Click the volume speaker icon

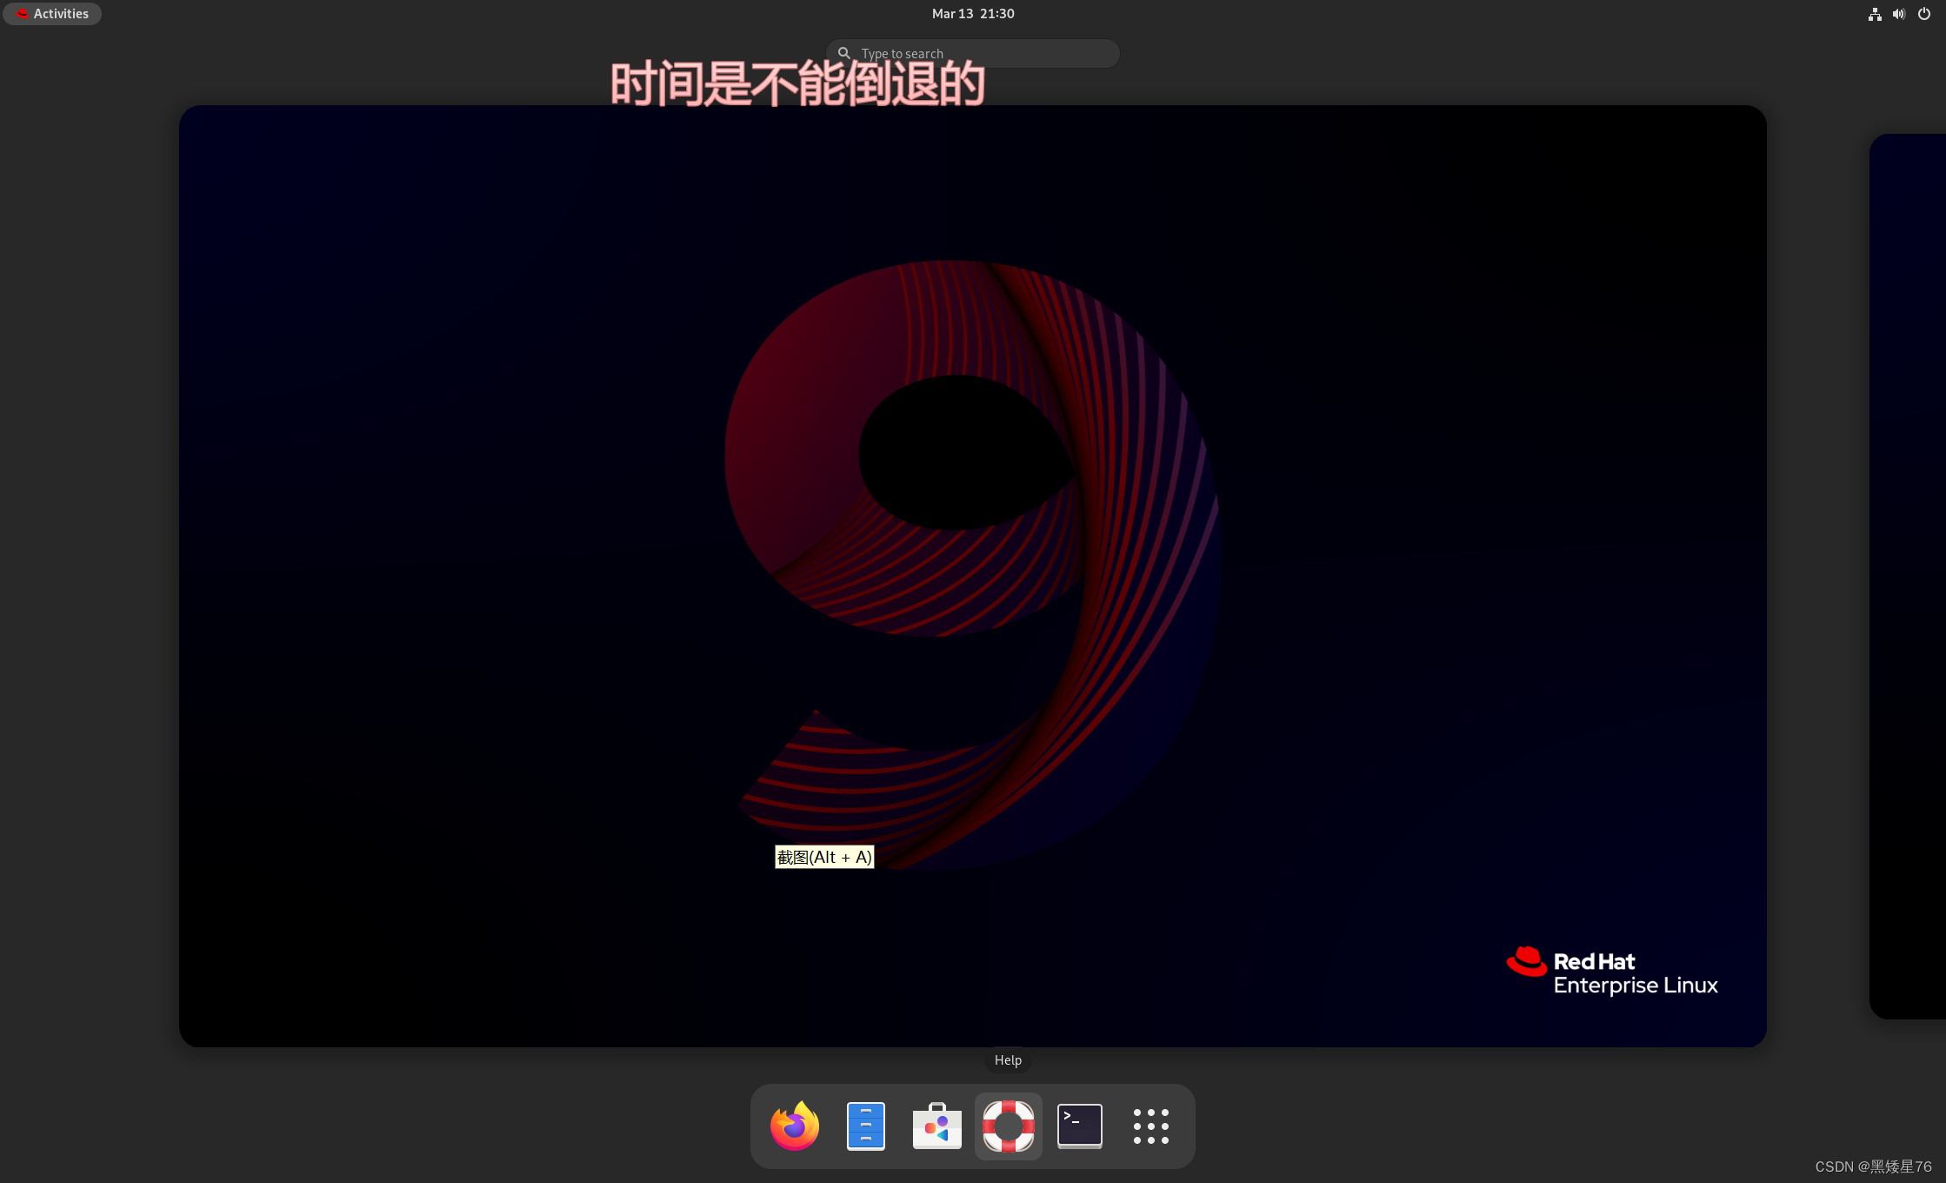coord(1899,14)
